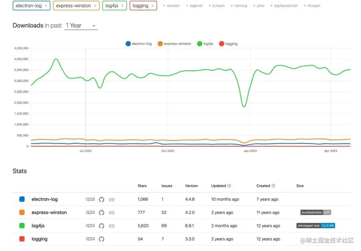Remove electron-log tag via its x
This screenshot has width=361, height=251.
click(46, 6)
